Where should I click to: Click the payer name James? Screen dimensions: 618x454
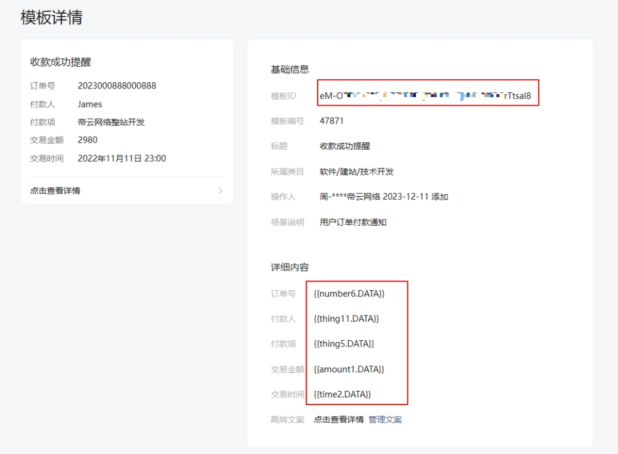point(90,104)
